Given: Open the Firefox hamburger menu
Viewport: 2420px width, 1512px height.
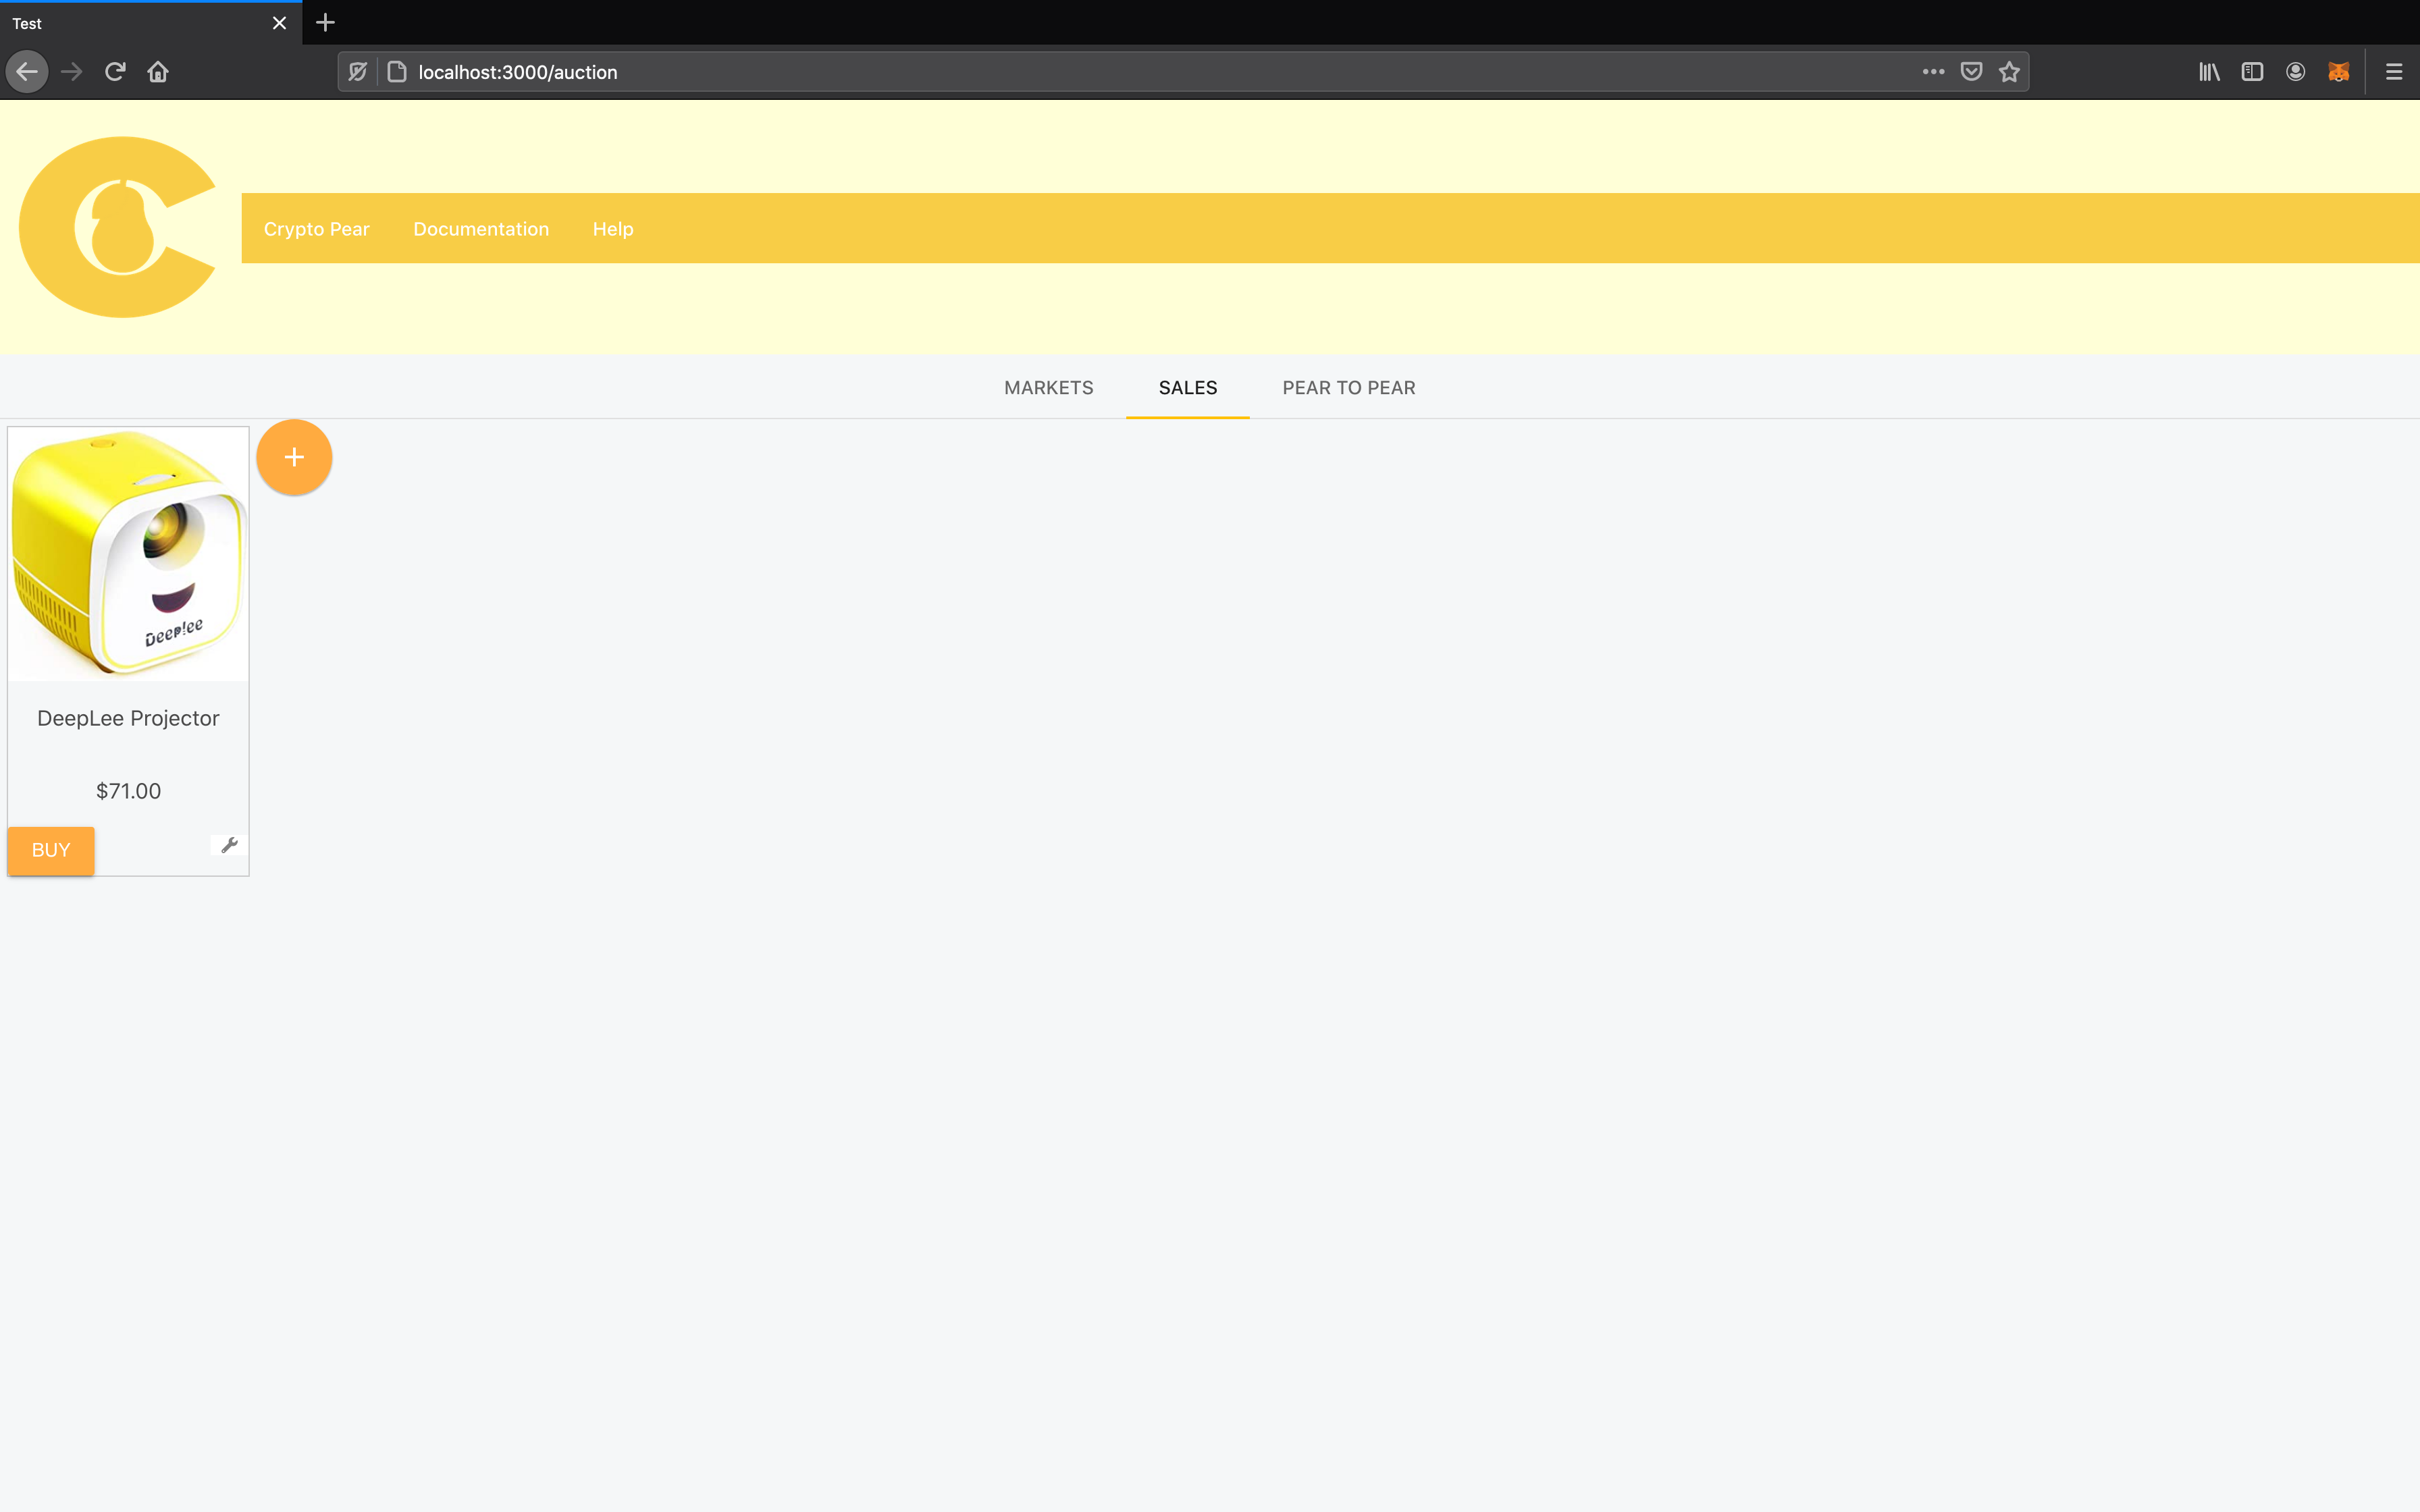Looking at the screenshot, I should [2394, 72].
